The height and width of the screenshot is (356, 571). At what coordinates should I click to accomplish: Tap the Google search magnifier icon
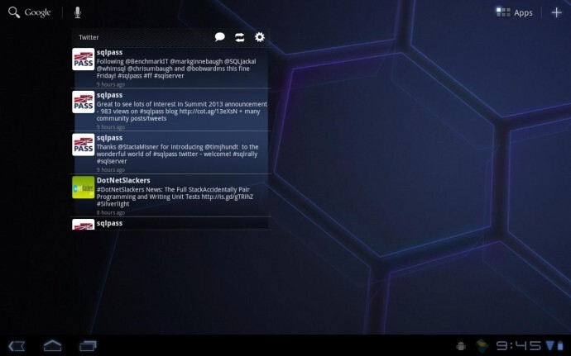pos(14,12)
